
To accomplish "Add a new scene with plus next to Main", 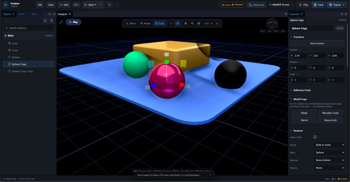I will point(101,5).
